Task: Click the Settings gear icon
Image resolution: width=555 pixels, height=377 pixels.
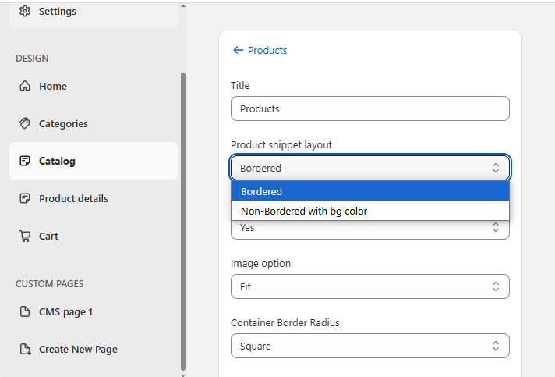Action: pyautogui.click(x=25, y=11)
